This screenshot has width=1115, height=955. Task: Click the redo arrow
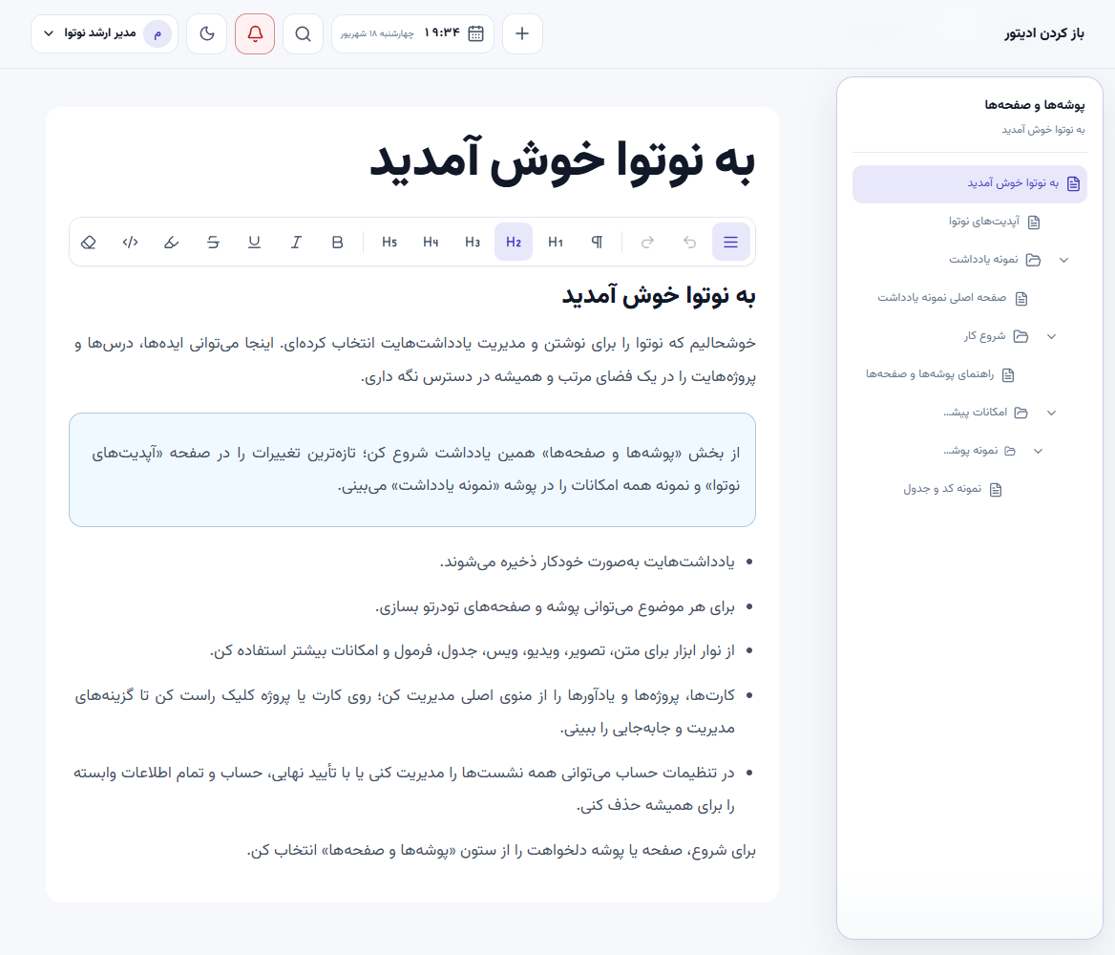pyautogui.click(x=648, y=242)
